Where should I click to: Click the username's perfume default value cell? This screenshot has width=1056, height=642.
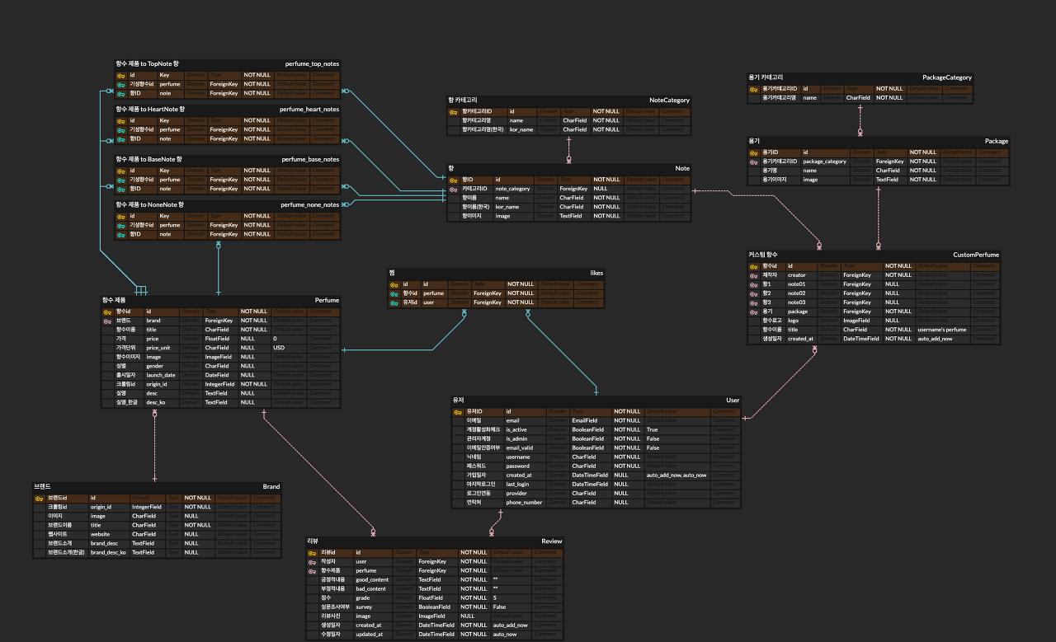pos(942,330)
